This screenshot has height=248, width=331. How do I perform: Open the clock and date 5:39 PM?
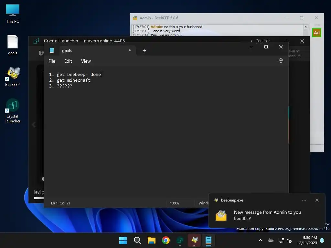click(307, 240)
